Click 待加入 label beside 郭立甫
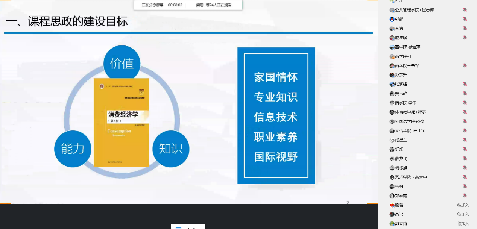This screenshot has width=477, height=229. click(x=463, y=224)
